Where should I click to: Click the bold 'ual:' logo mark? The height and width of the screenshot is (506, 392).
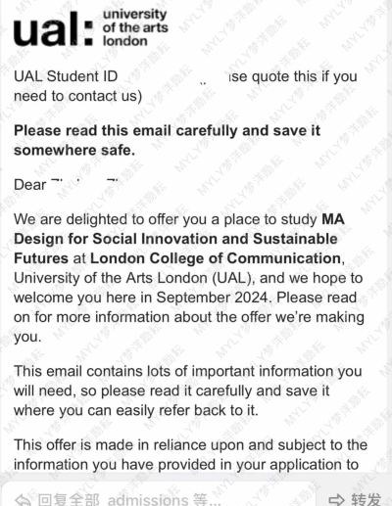coord(53,29)
